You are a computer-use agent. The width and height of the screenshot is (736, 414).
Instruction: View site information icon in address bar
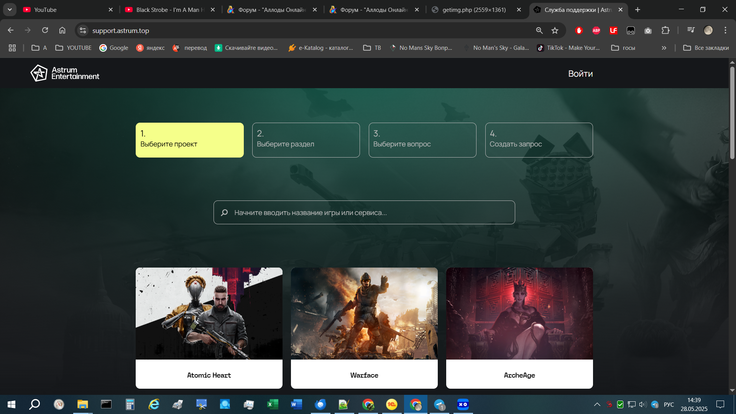click(83, 30)
